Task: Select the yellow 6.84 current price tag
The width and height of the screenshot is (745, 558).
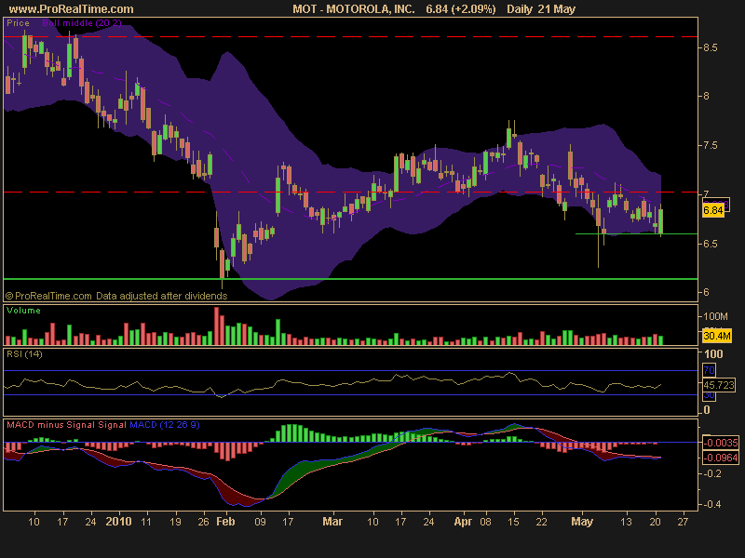Action: pos(713,210)
